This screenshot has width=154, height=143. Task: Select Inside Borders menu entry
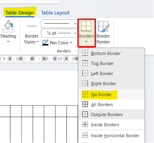[x=111, y=125]
